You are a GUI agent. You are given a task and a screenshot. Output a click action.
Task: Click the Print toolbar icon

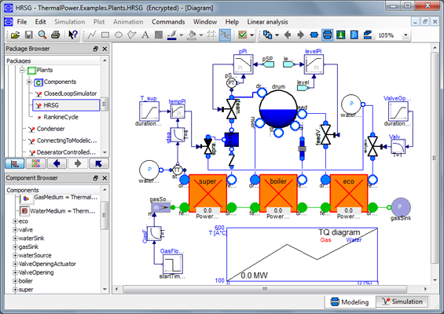56,35
